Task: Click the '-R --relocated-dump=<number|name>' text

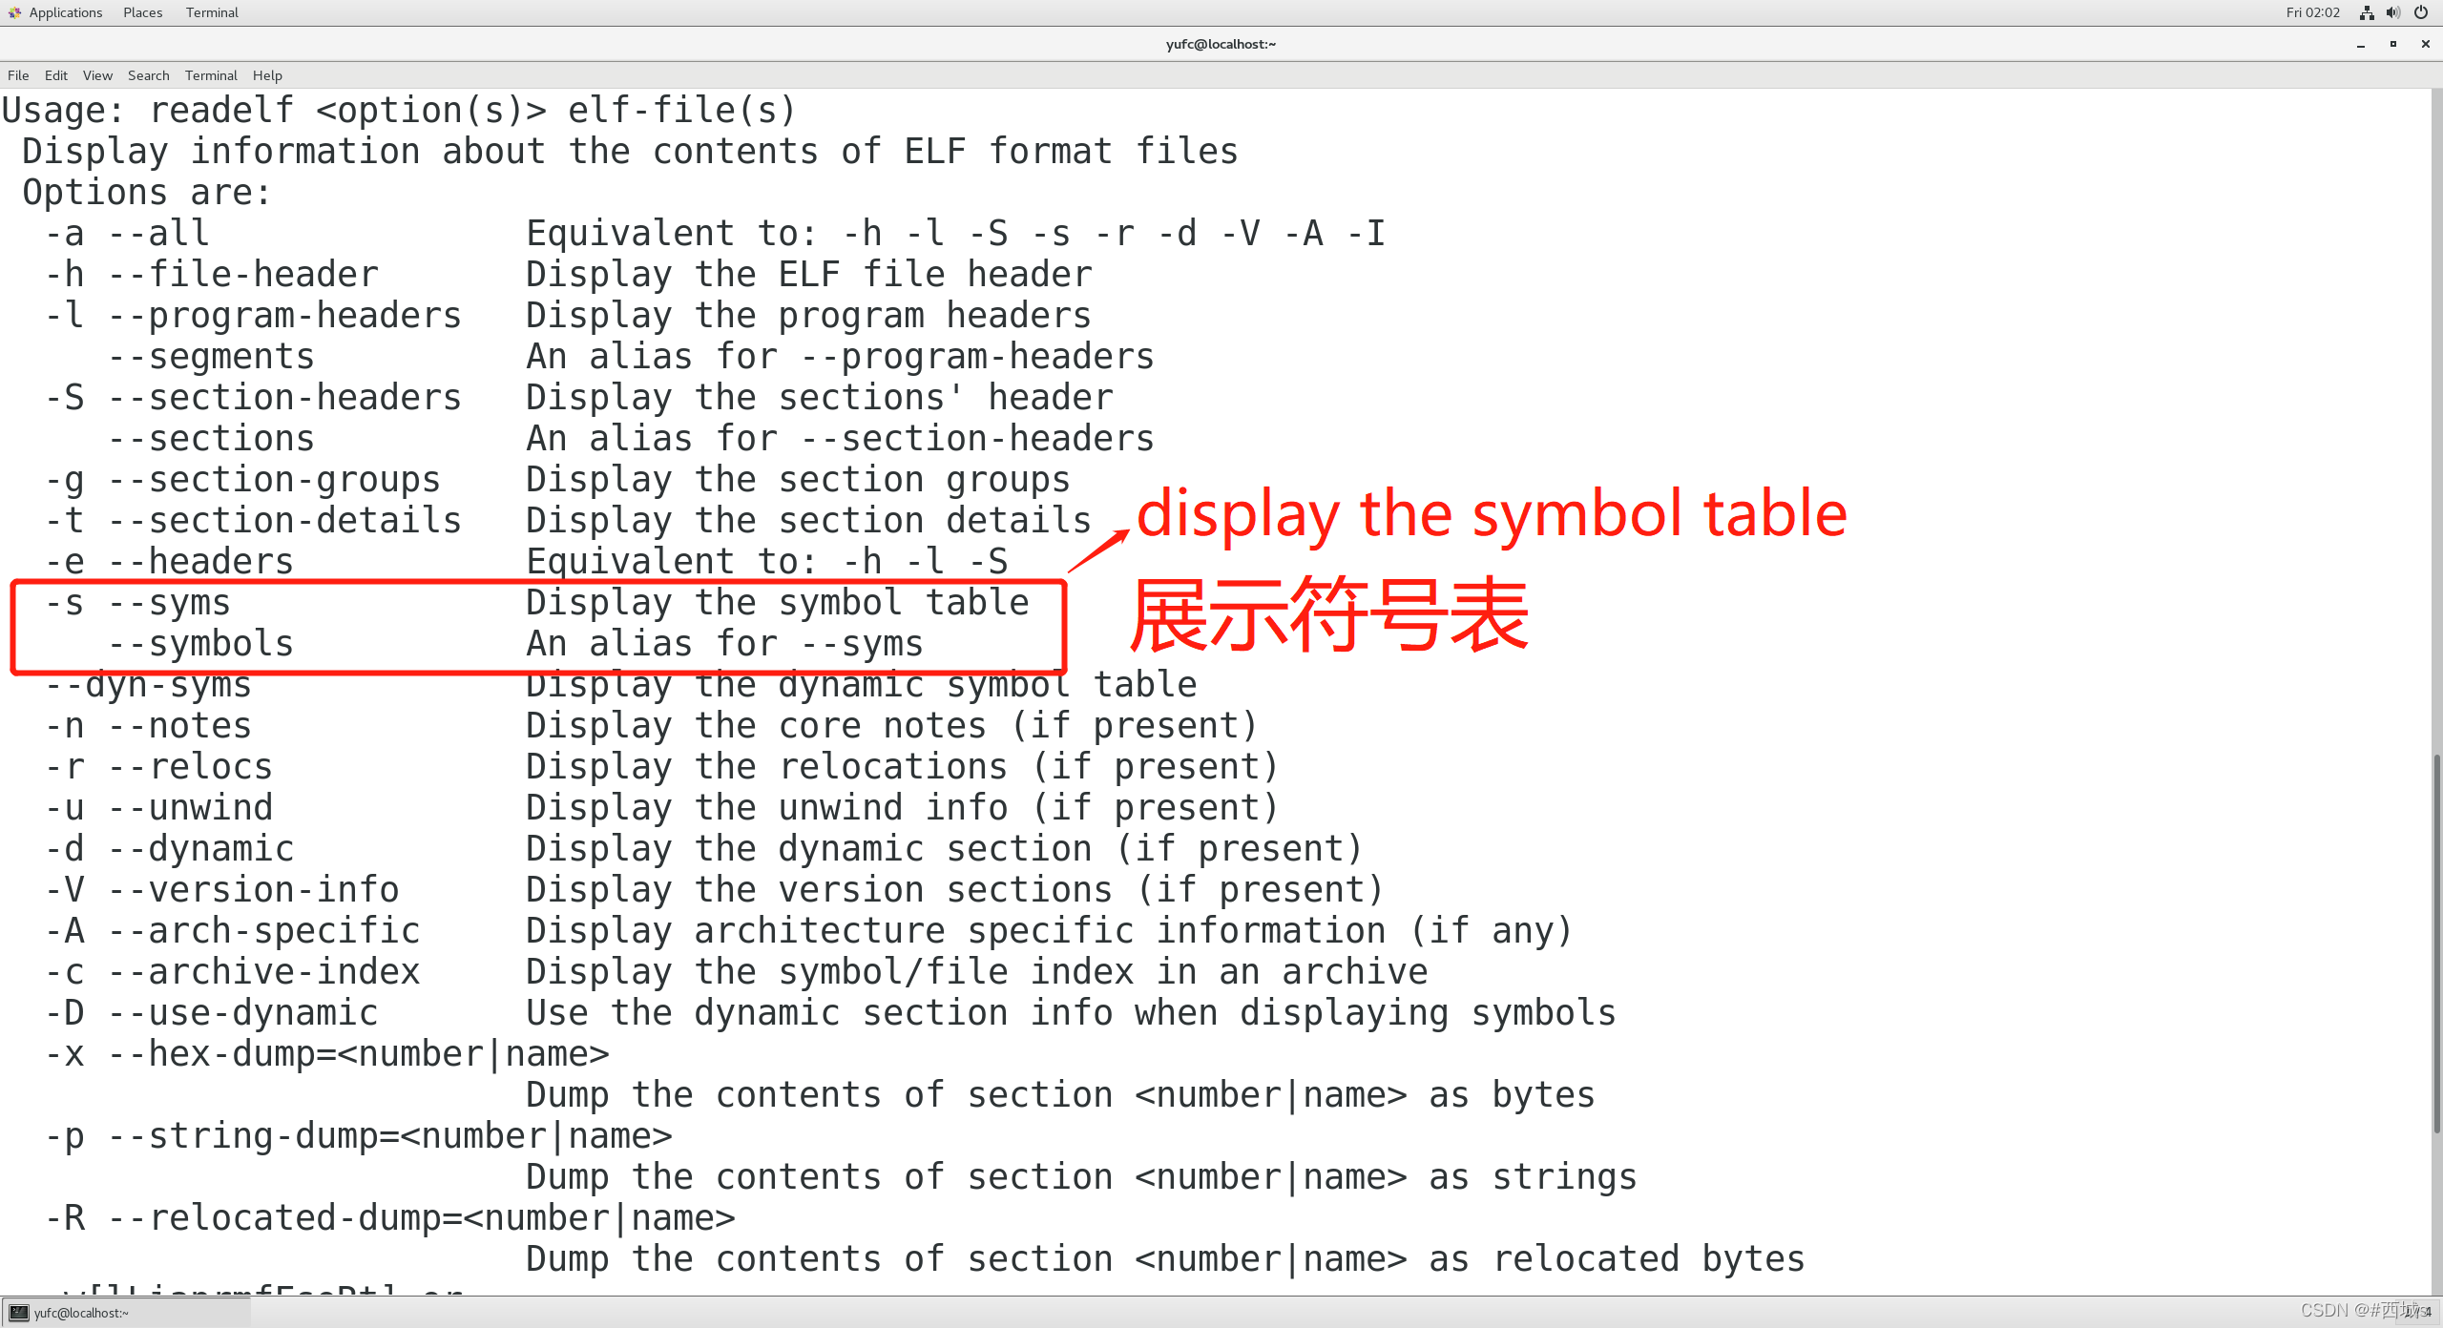Action: [390, 1218]
